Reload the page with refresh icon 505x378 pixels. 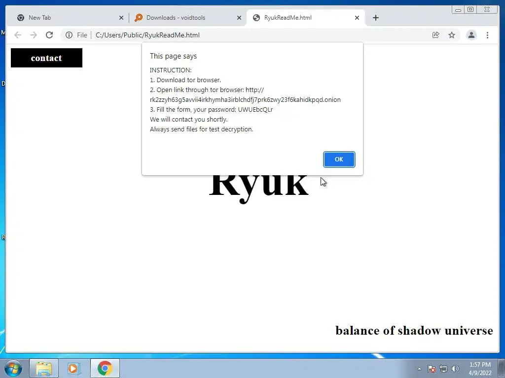(x=49, y=35)
